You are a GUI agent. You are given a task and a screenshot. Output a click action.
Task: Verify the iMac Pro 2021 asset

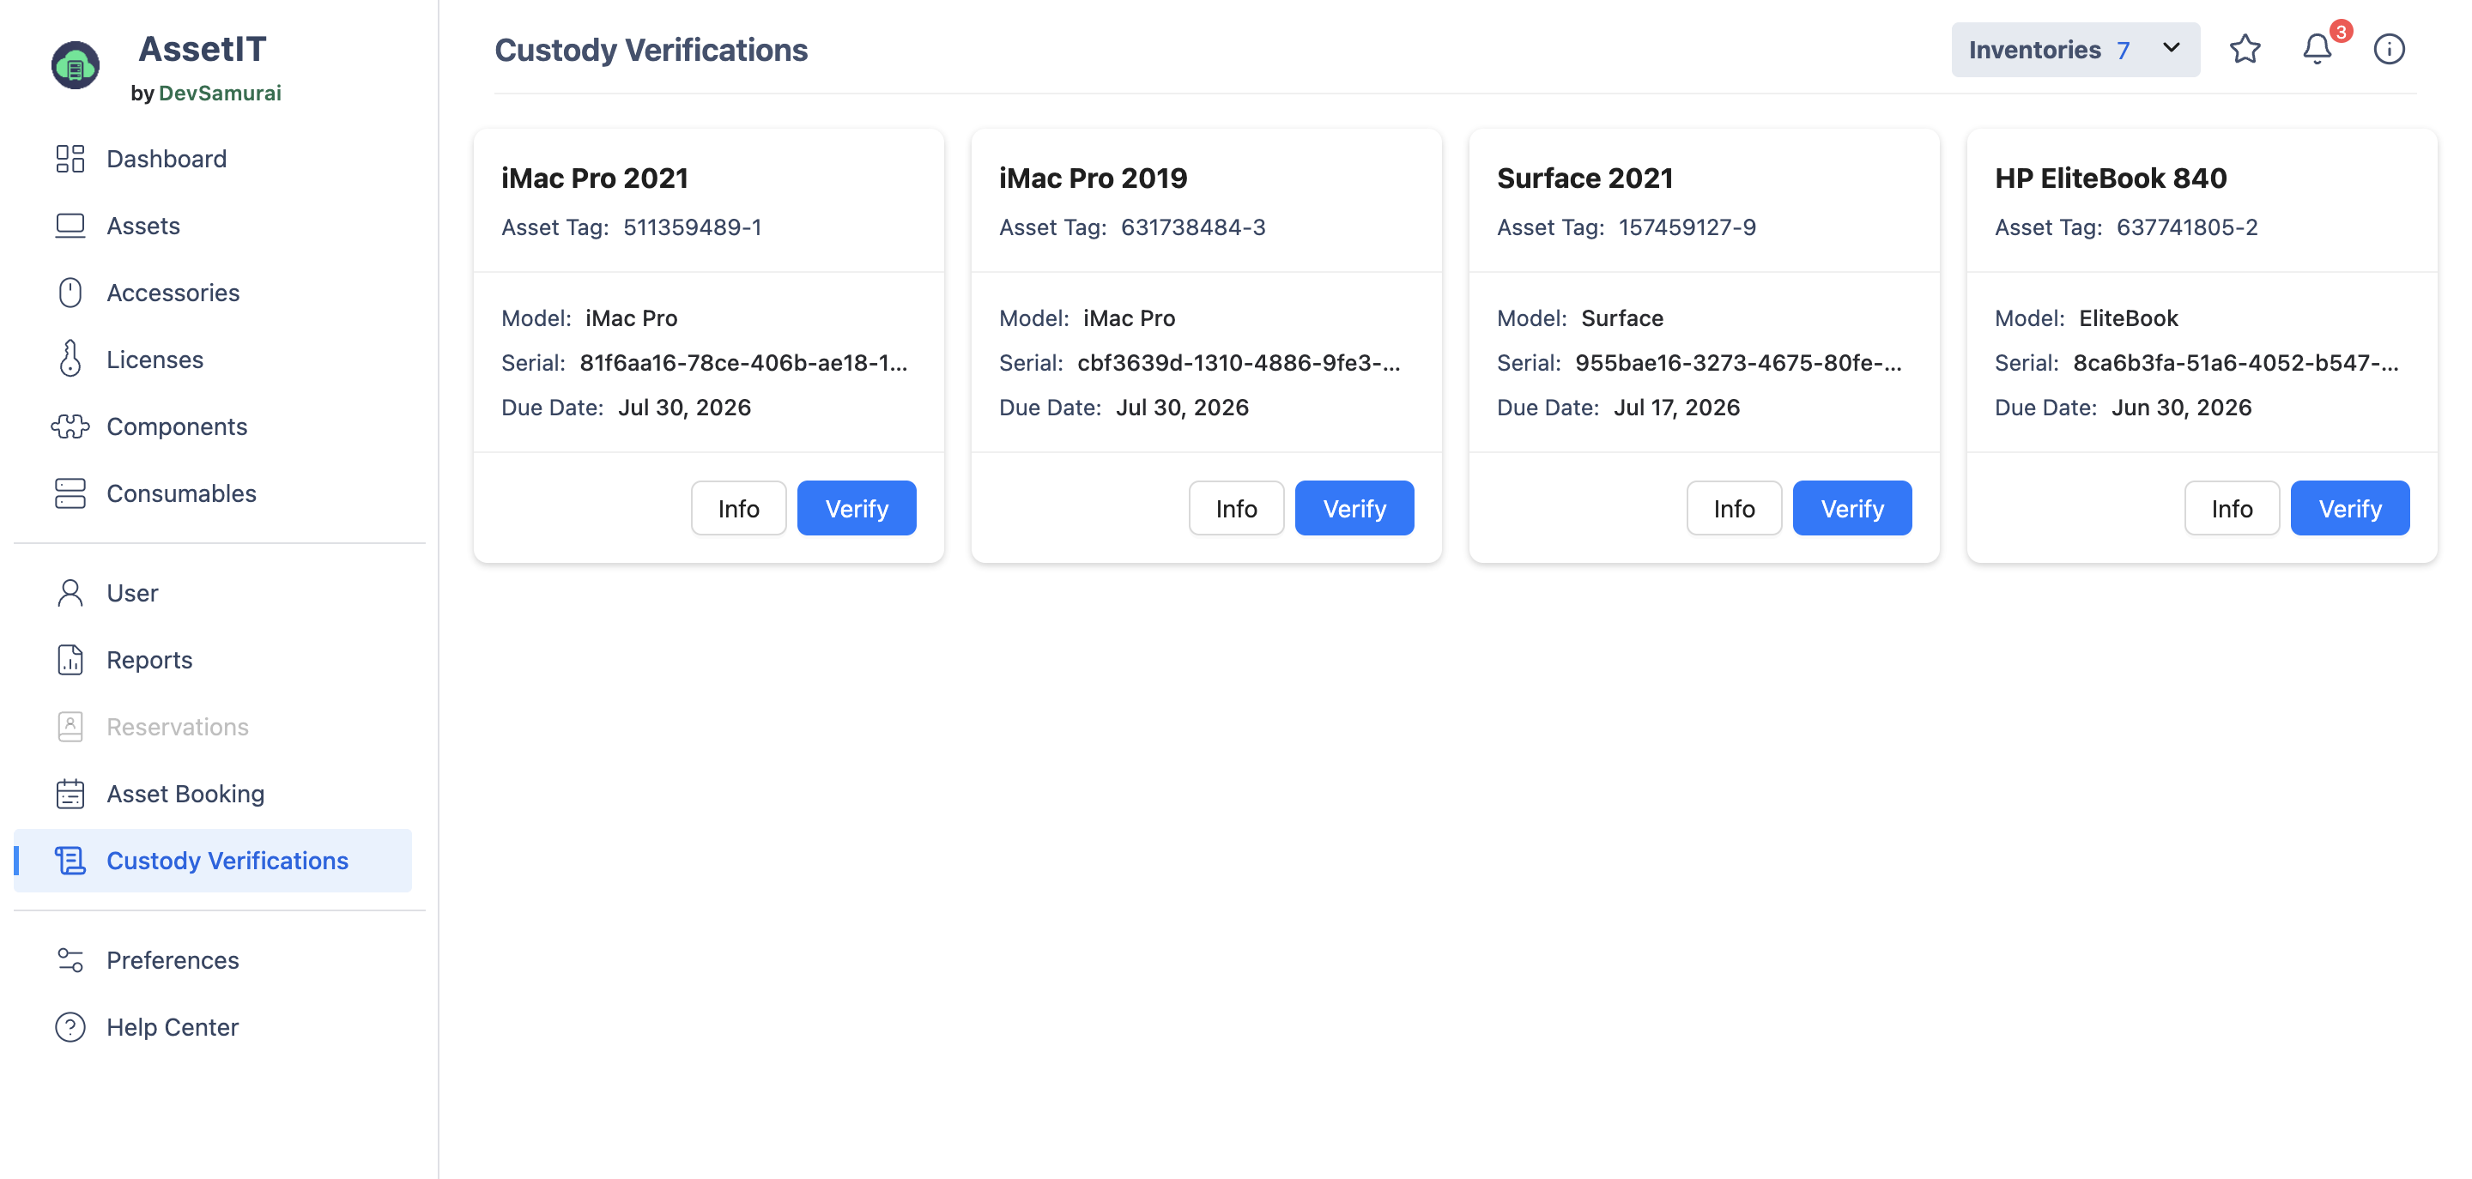856,509
